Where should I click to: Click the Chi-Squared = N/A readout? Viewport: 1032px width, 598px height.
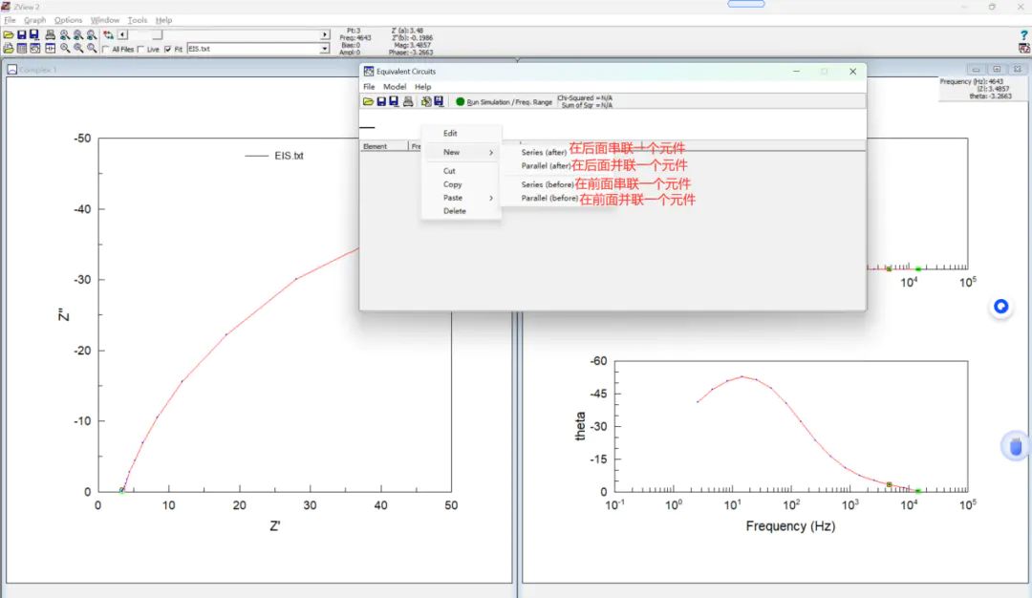[x=585, y=98]
